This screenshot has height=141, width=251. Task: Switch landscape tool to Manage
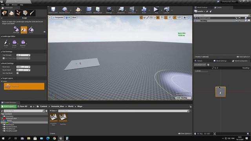(x=16, y=30)
